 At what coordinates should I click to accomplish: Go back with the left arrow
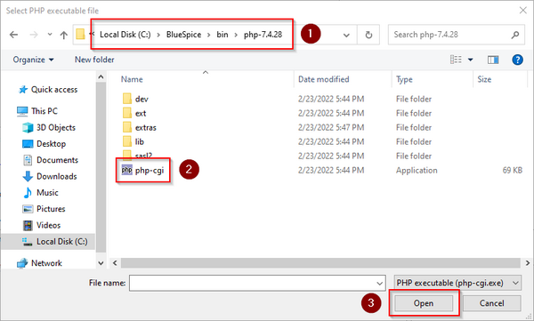click(x=13, y=35)
